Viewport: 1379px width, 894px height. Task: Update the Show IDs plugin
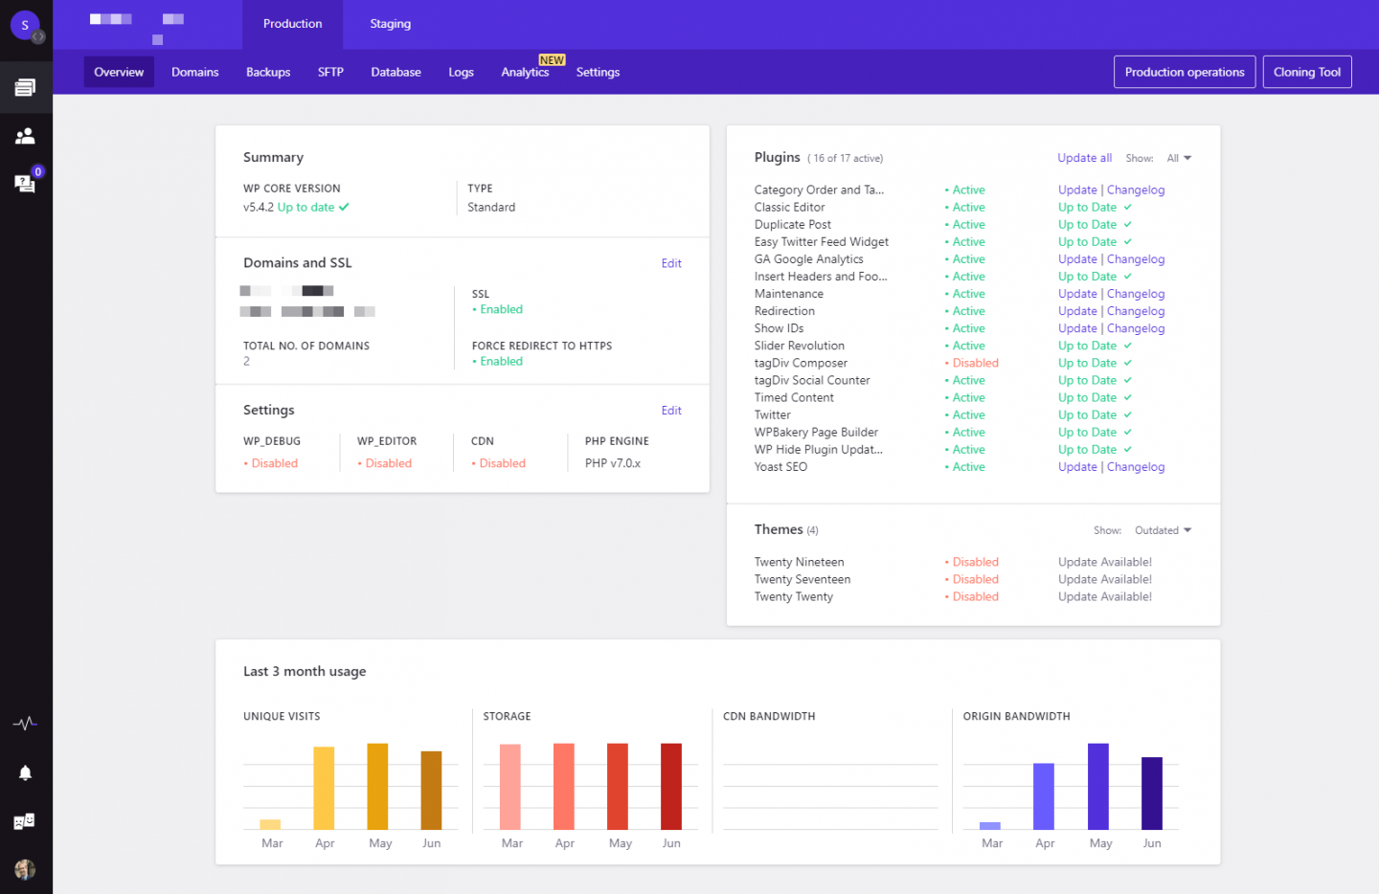(x=1077, y=328)
